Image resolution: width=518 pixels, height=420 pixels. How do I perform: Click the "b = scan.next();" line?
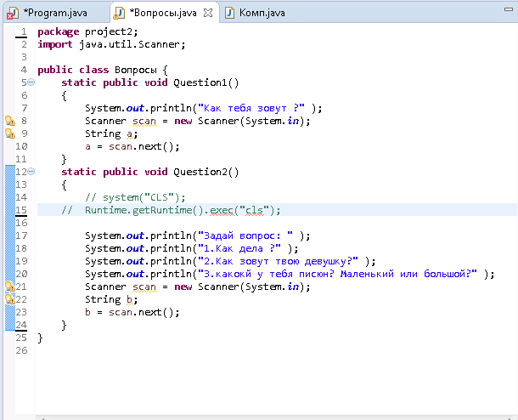click(132, 312)
